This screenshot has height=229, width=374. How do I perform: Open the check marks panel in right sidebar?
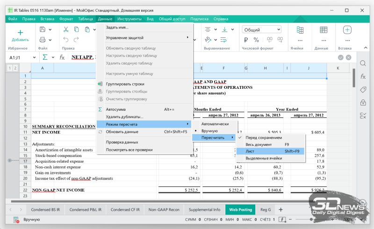363,116
